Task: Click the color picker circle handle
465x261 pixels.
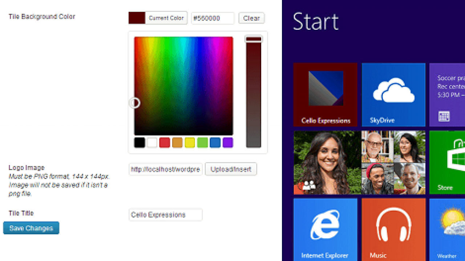Action: tap(135, 103)
